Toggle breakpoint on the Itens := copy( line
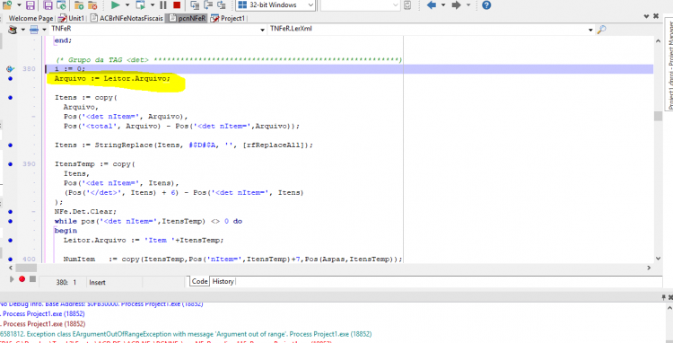This screenshot has width=673, height=343. coord(10,98)
